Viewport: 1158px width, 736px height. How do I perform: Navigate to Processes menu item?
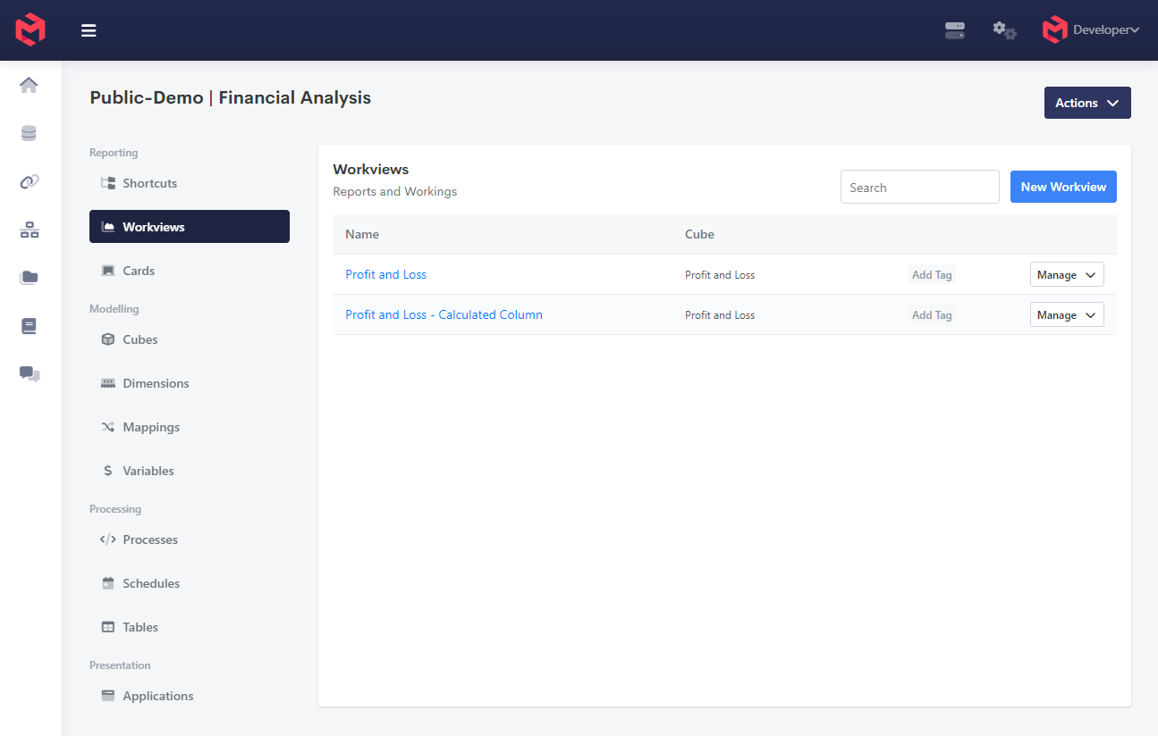[149, 539]
